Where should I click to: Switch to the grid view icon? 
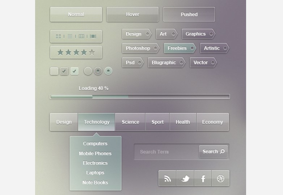(58, 36)
